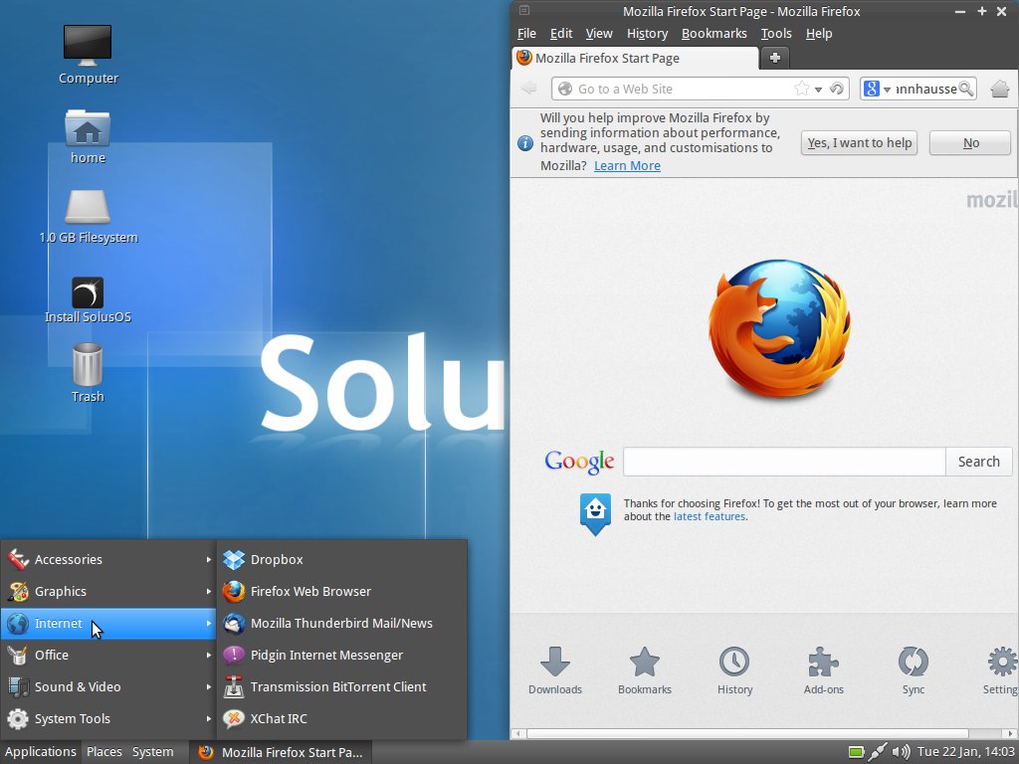
Task: Click the toolbar search box text field
Action: click(925, 89)
